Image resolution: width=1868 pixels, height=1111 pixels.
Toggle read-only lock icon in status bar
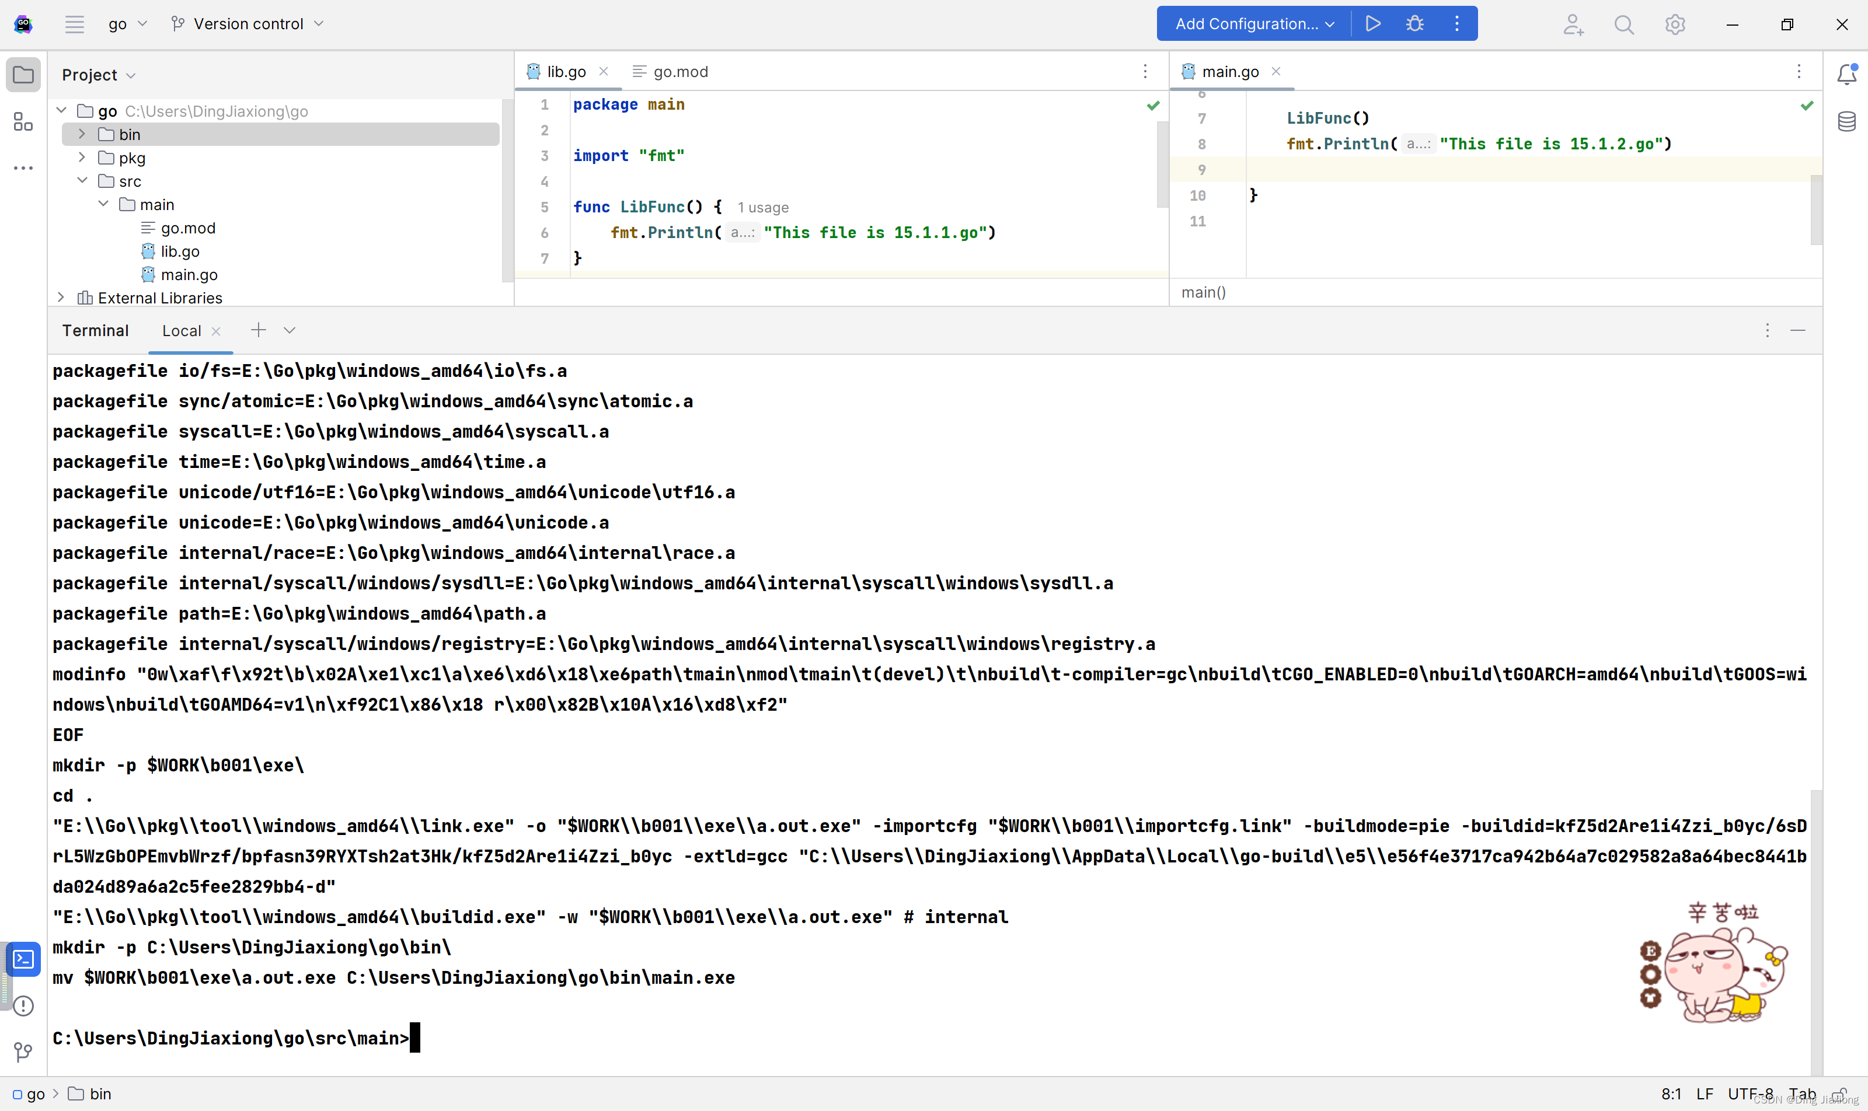click(x=1839, y=1095)
